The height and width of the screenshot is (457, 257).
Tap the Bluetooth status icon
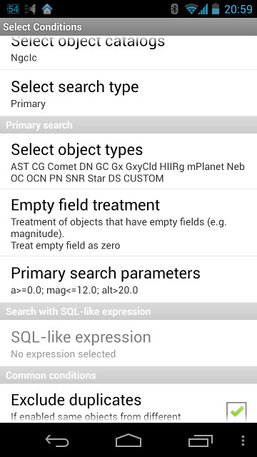[174, 9]
